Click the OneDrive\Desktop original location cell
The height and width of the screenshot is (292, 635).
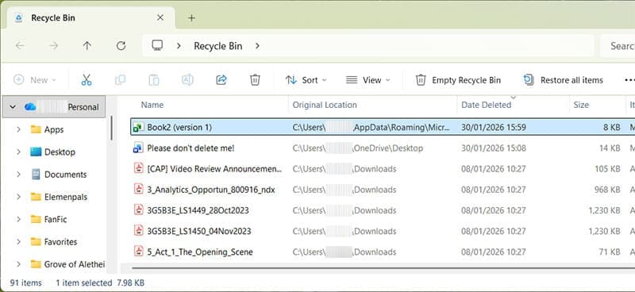point(358,148)
